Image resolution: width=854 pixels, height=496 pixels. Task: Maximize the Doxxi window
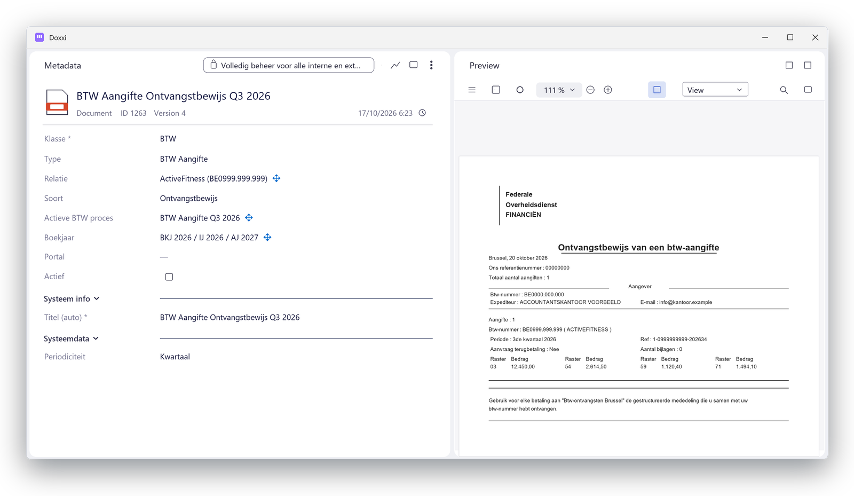(790, 37)
